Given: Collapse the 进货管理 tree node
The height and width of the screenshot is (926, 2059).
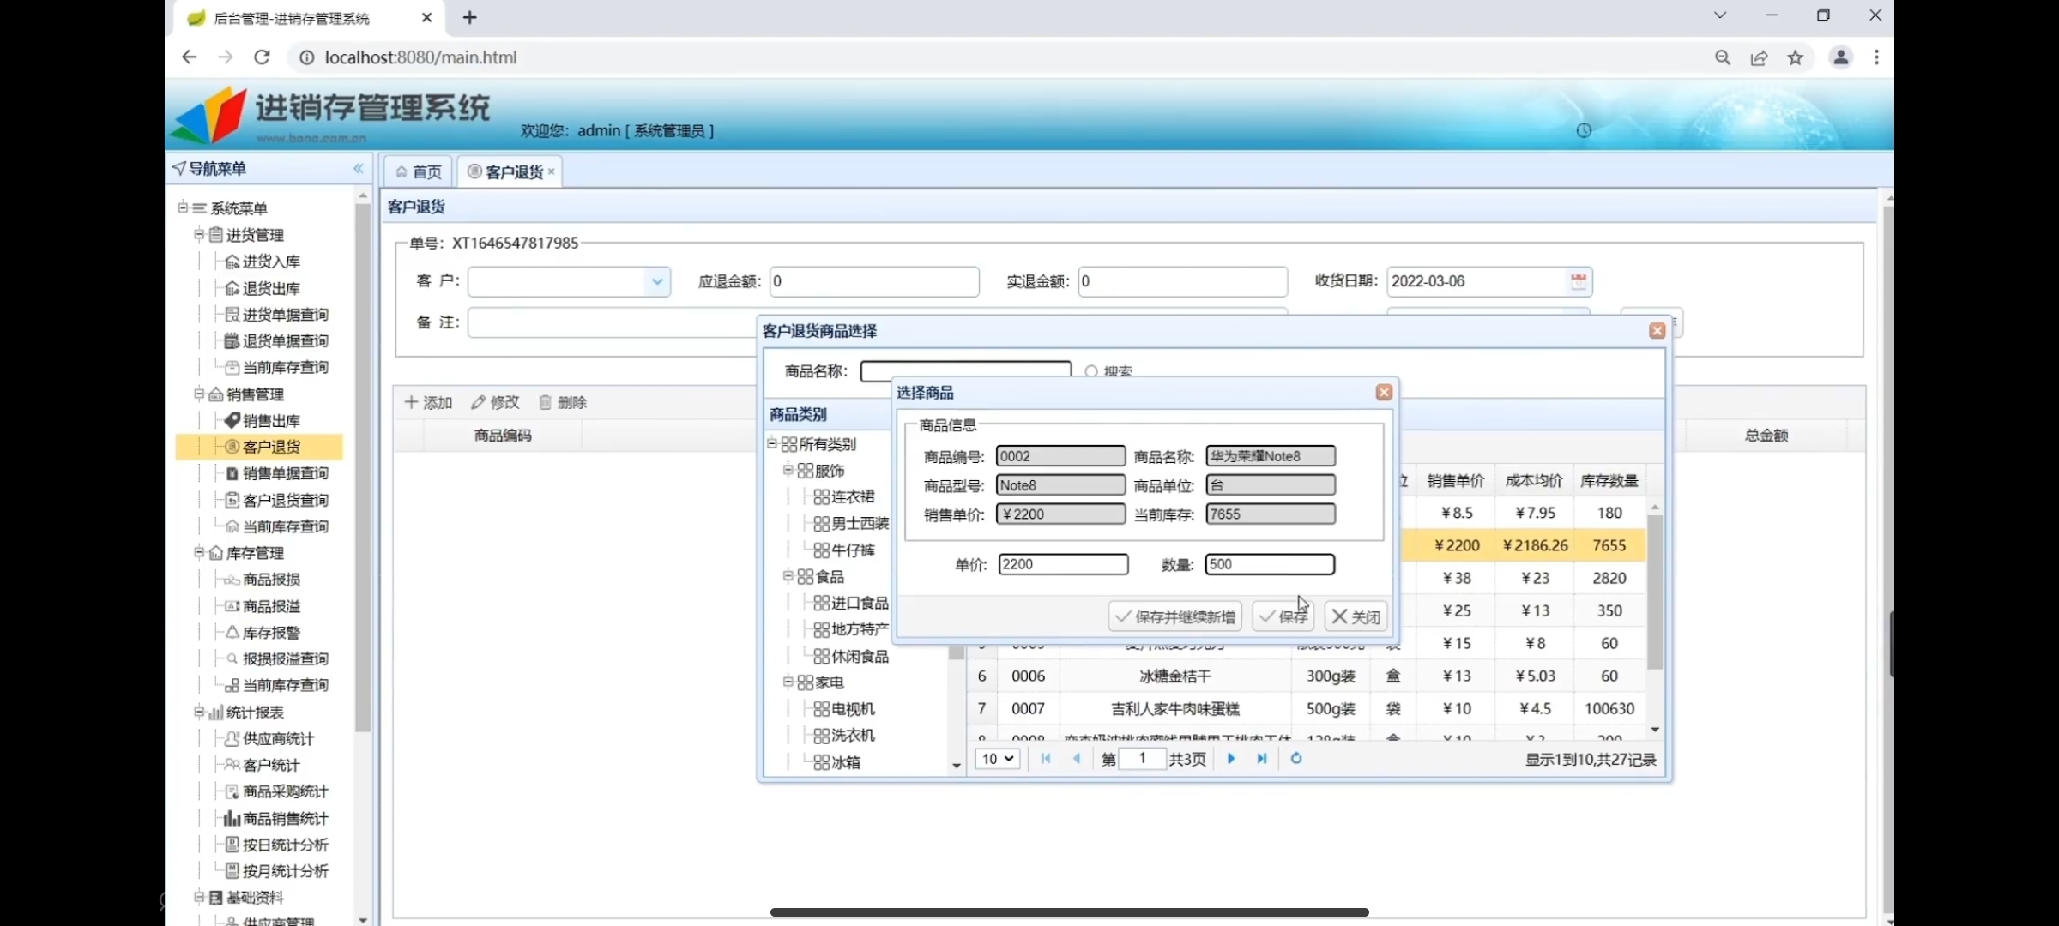Looking at the screenshot, I should (x=199, y=234).
